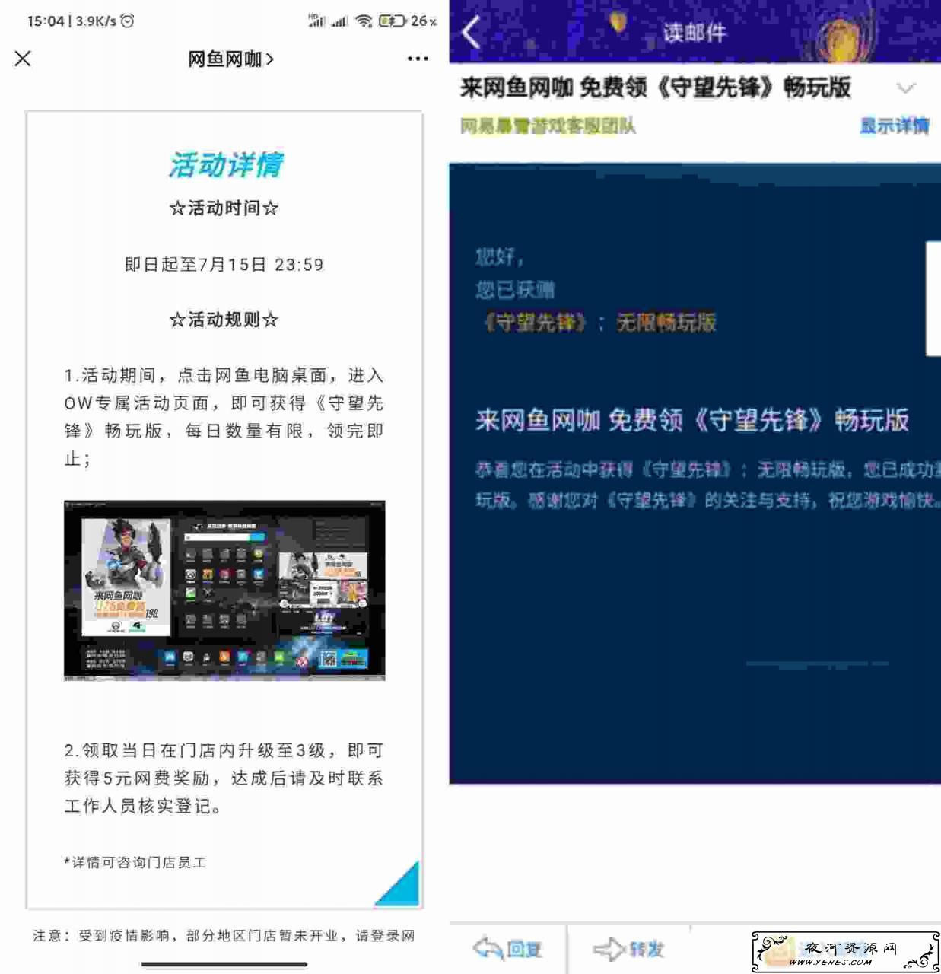Go back using mail back arrow
Screen dimensions: 941x974
[472, 32]
